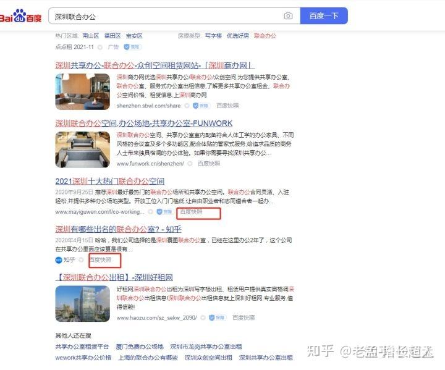
Task: Open 2021深圳十大热门联合办公空间 result
Action: point(110,182)
